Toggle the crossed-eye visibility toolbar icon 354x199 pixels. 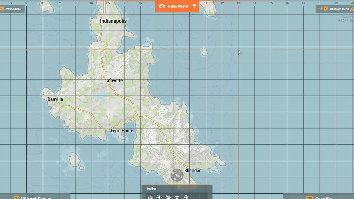tap(168, 197)
